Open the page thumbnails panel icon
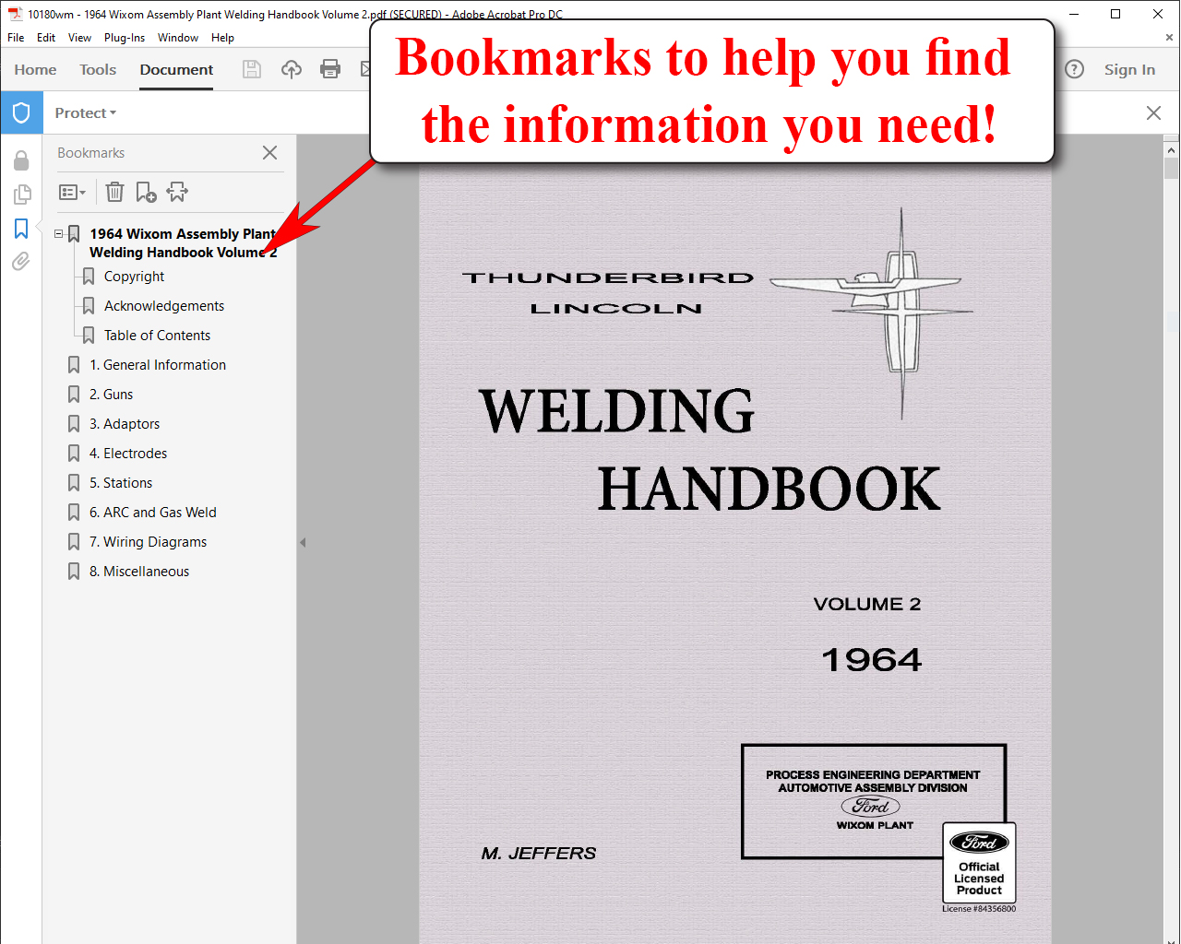 [21, 195]
